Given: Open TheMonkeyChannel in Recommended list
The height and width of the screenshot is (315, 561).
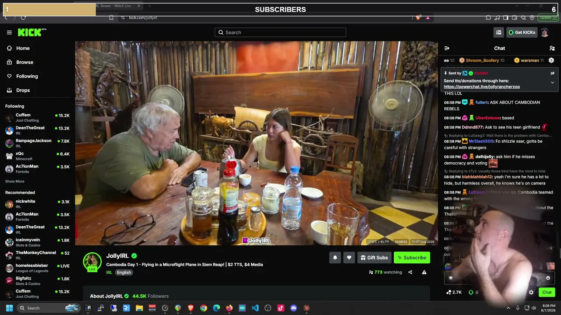Looking at the screenshot, I should tap(37, 255).
